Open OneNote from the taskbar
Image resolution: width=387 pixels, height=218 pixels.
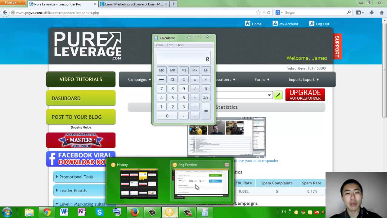(x=81, y=212)
